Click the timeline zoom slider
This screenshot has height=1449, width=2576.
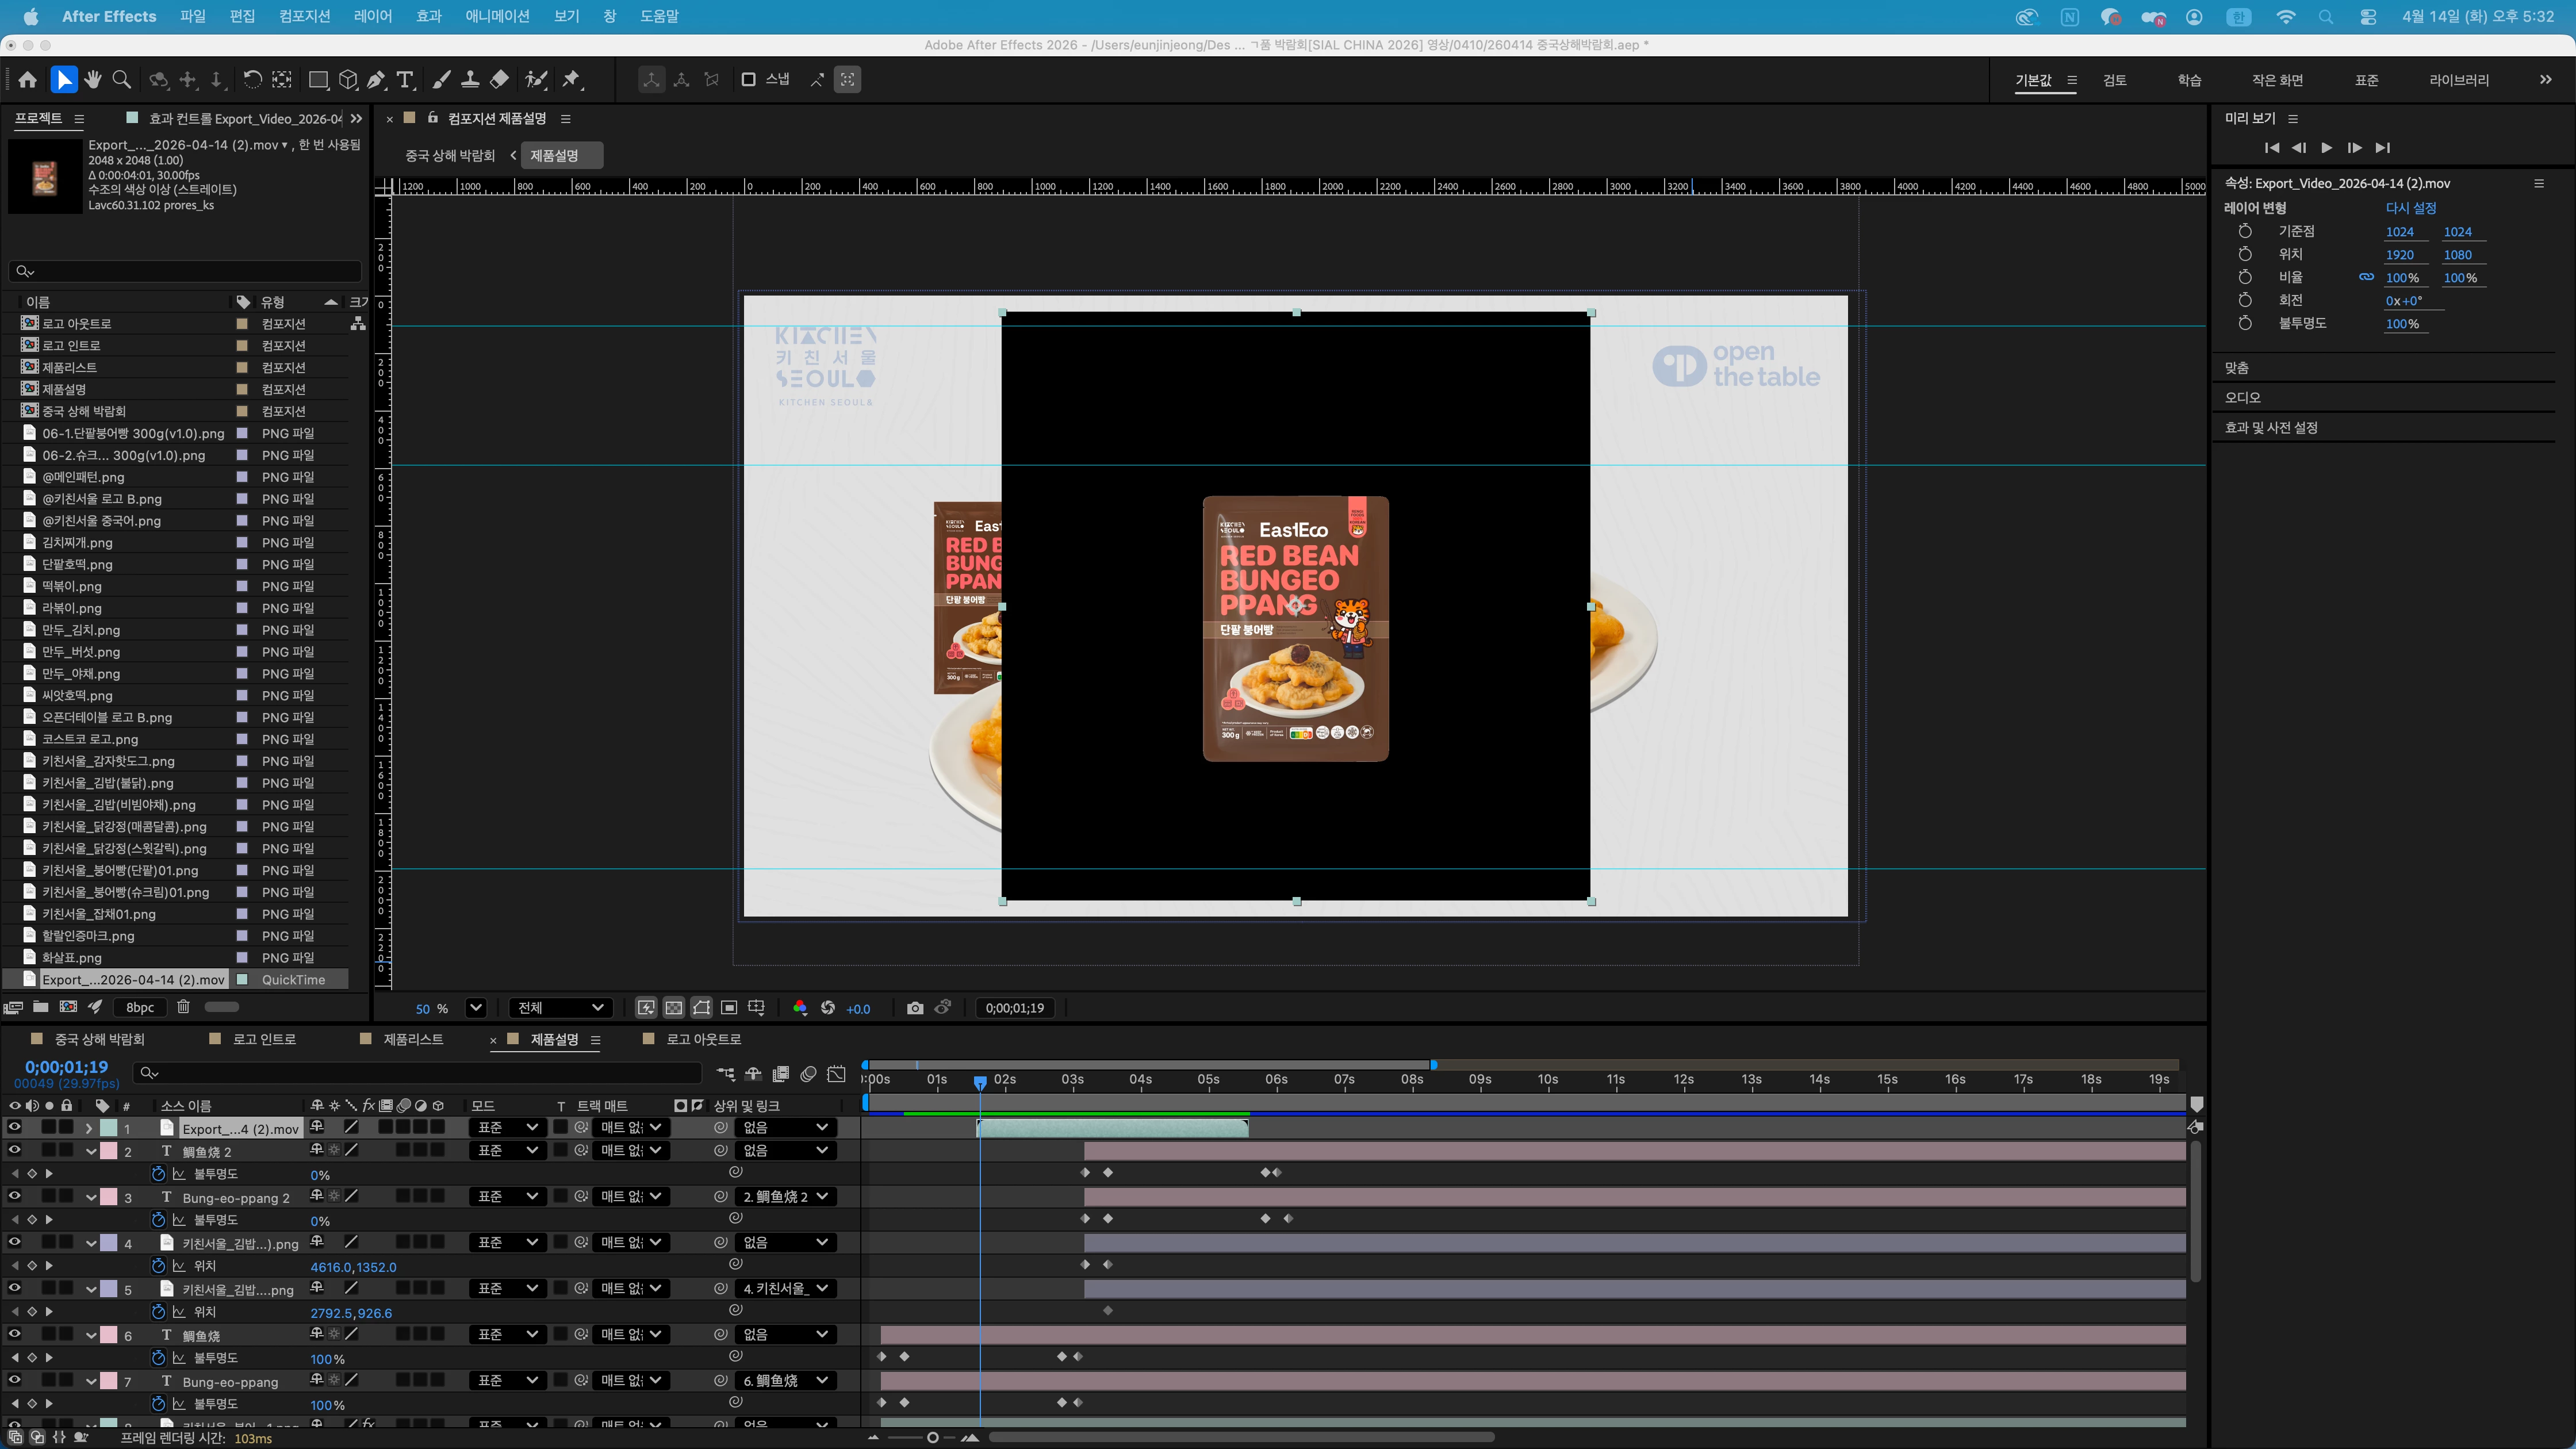(x=932, y=1438)
